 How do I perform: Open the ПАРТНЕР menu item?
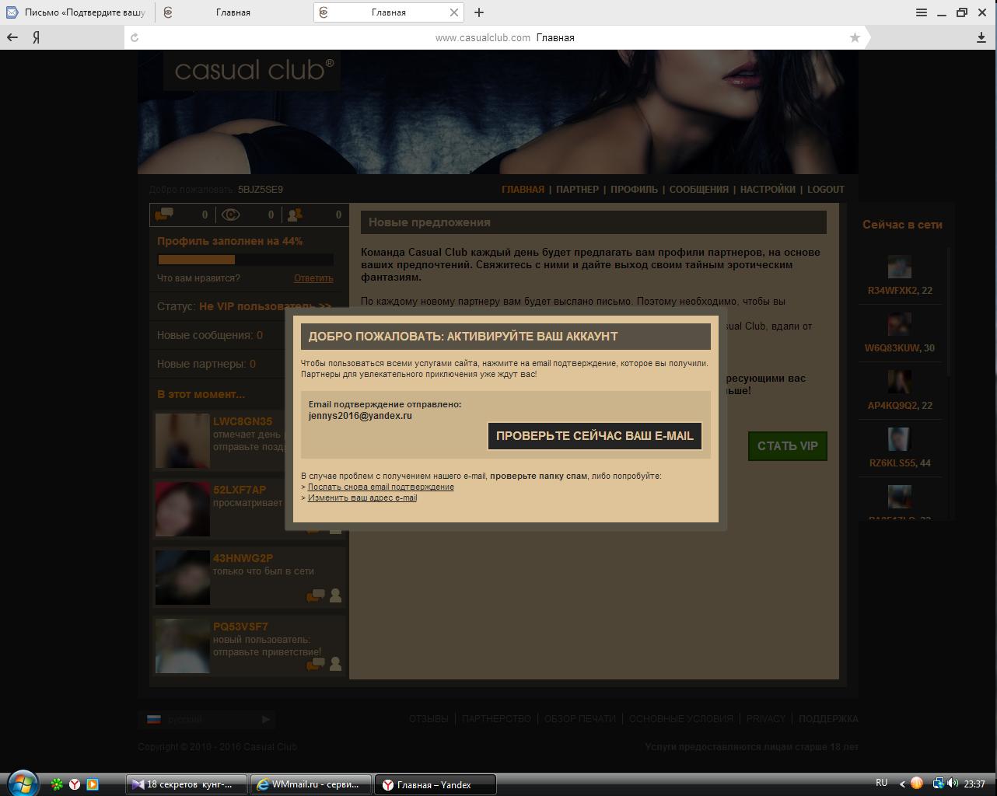pos(577,189)
